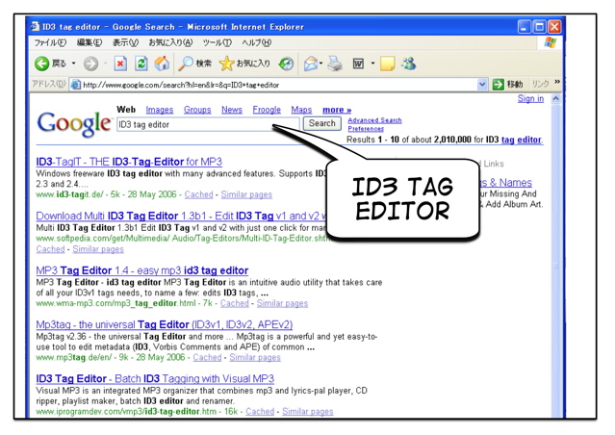Click Similar pages under softpedia.com result

[98, 249]
